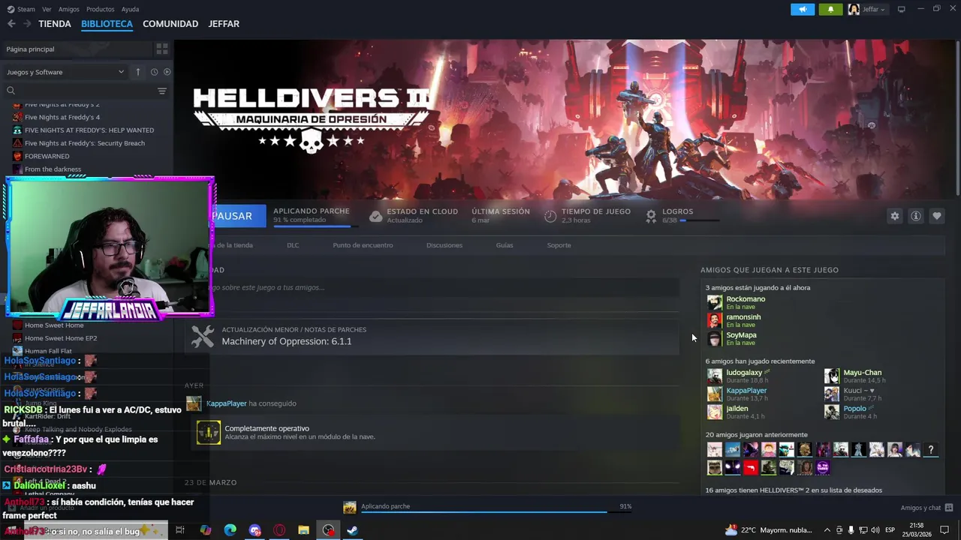Image resolution: width=961 pixels, height=540 pixels.
Task: Open advanced library filter options icon
Action: pyautogui.click(x=162, y=91)
